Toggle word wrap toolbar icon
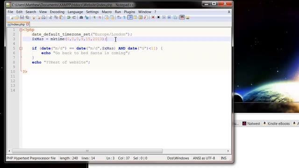299x168 pixels. point(119,18)
